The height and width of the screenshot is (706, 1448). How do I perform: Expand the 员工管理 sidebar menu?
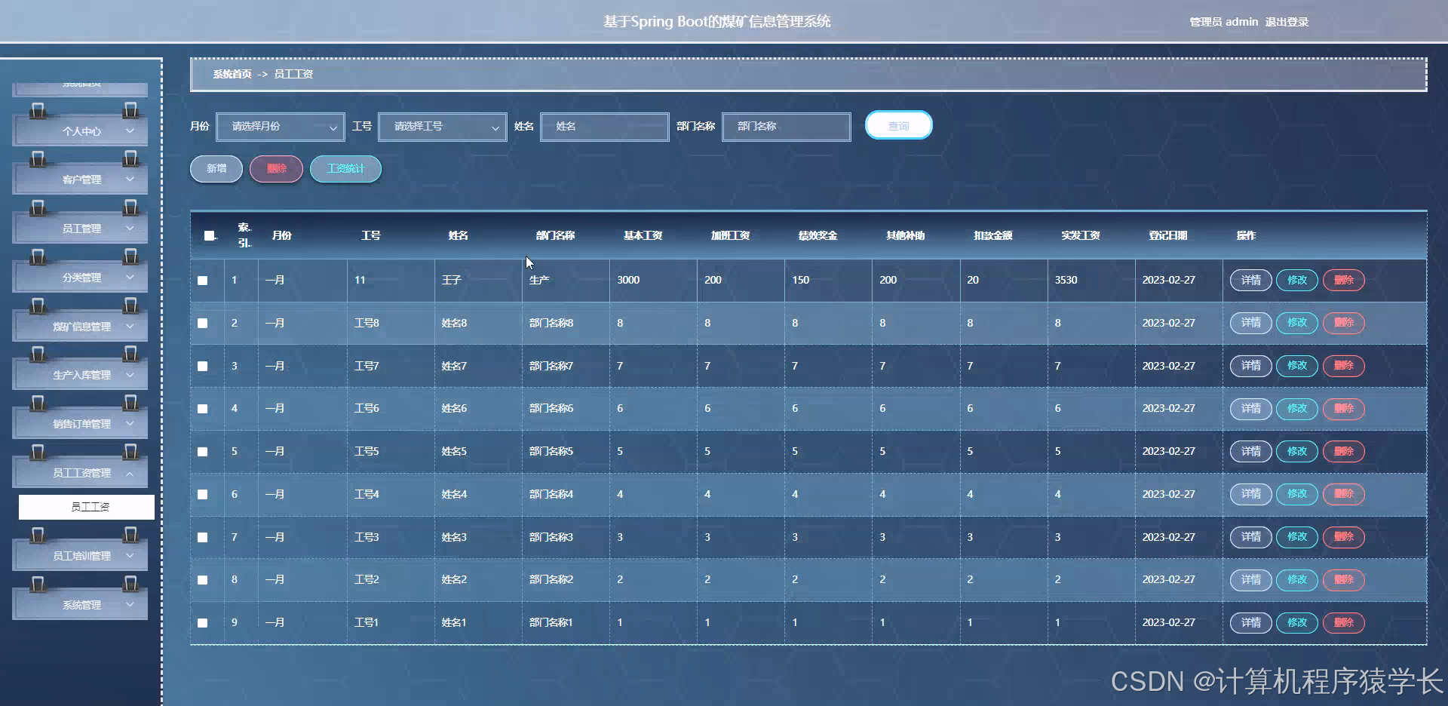[80, 229]
